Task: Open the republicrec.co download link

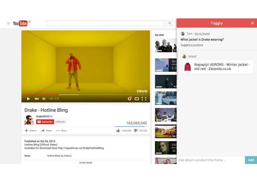Action: pos(81,148)
